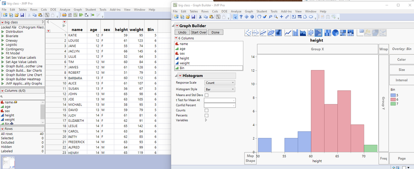Image resolution: width=414 pixels, height=169 pixels.
Task: Open Columns (6/0) red triangle menu
Action: (2, 91)
